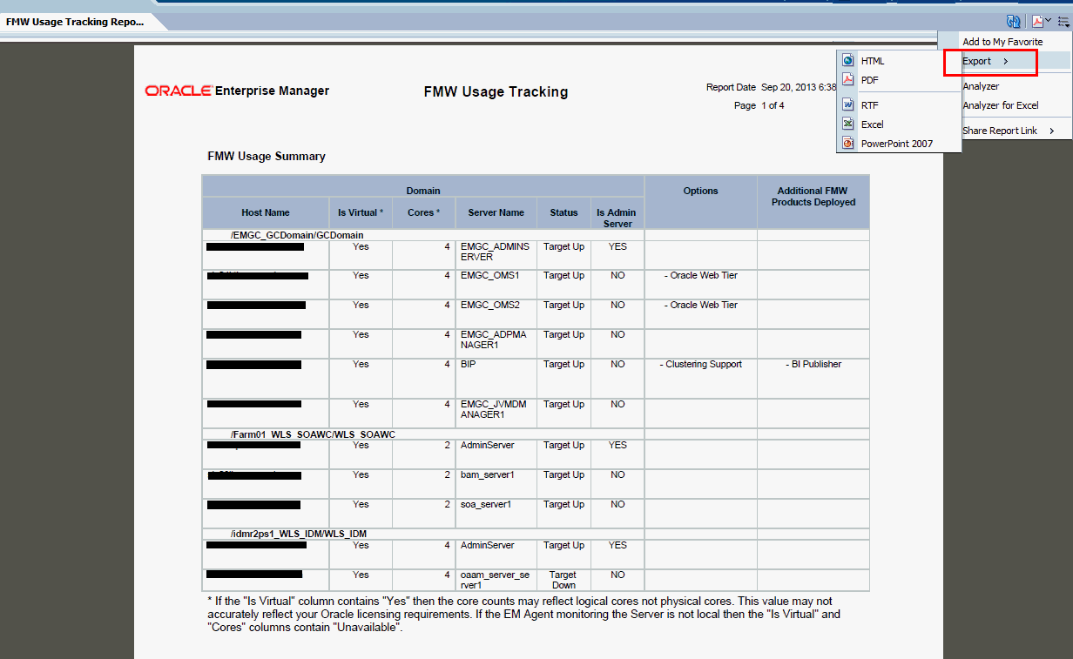Click the Oracle Enterprise Manager logo
The height and width of the screenshot is (659, 1073).
[237, 91]
